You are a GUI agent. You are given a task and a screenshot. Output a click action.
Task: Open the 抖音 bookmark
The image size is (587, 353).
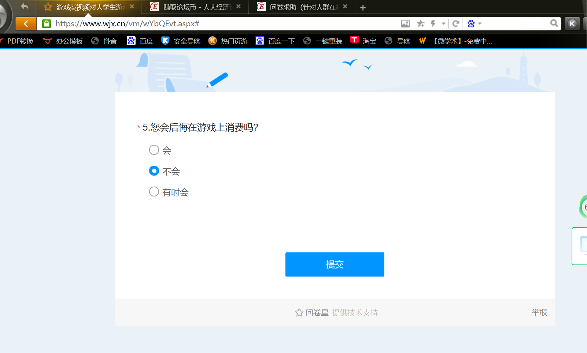pyautogui.click(x=104, y=41)
